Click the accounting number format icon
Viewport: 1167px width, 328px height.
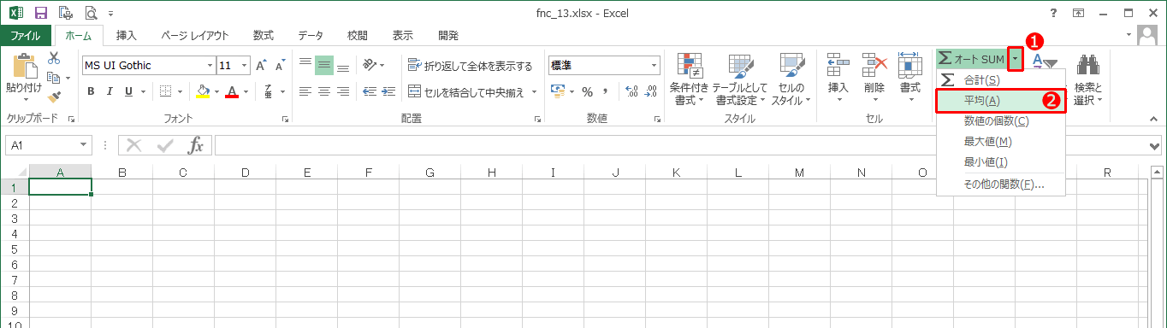[x=558, y=91]
